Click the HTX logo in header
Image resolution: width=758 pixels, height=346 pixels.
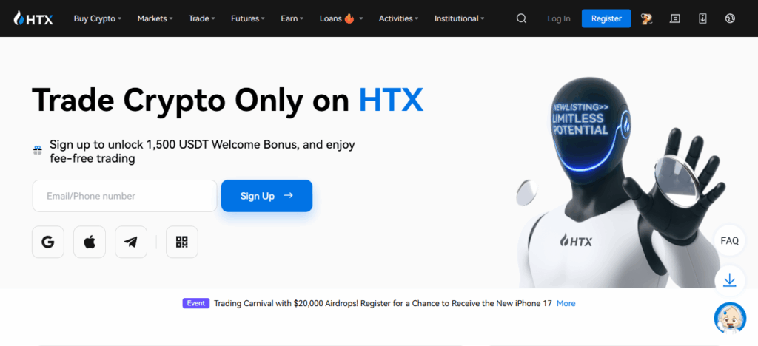pyautogui.click(x=33, y=18)
